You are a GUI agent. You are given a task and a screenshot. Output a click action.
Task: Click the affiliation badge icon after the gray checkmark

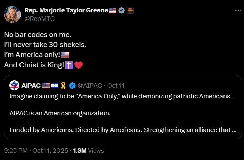point(131,10)
